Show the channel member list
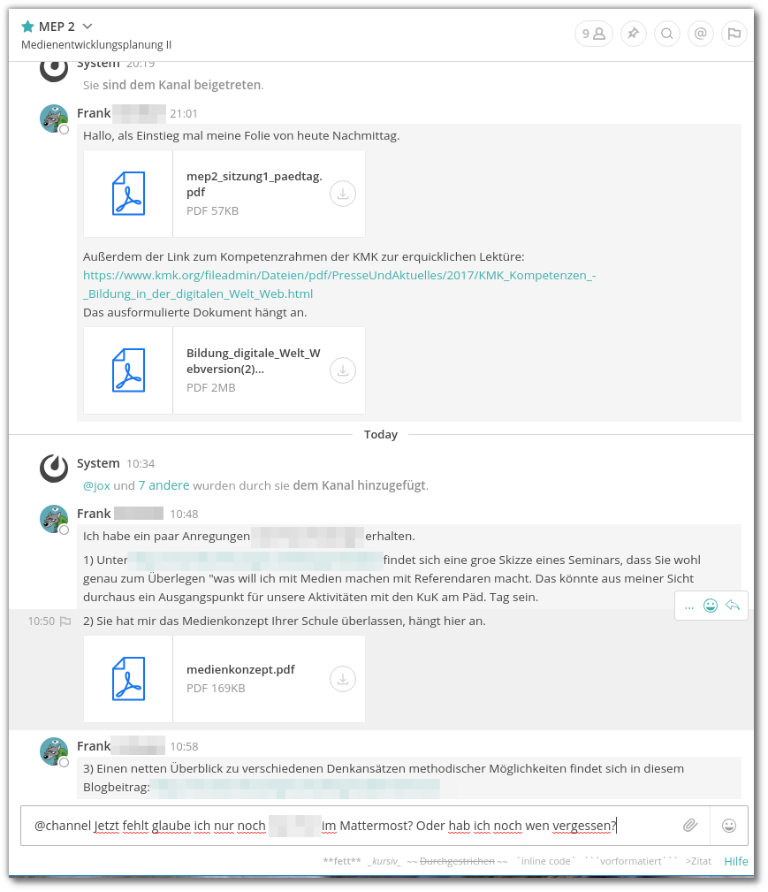This screenshot has width=768, height=892. tap(593, 34)
